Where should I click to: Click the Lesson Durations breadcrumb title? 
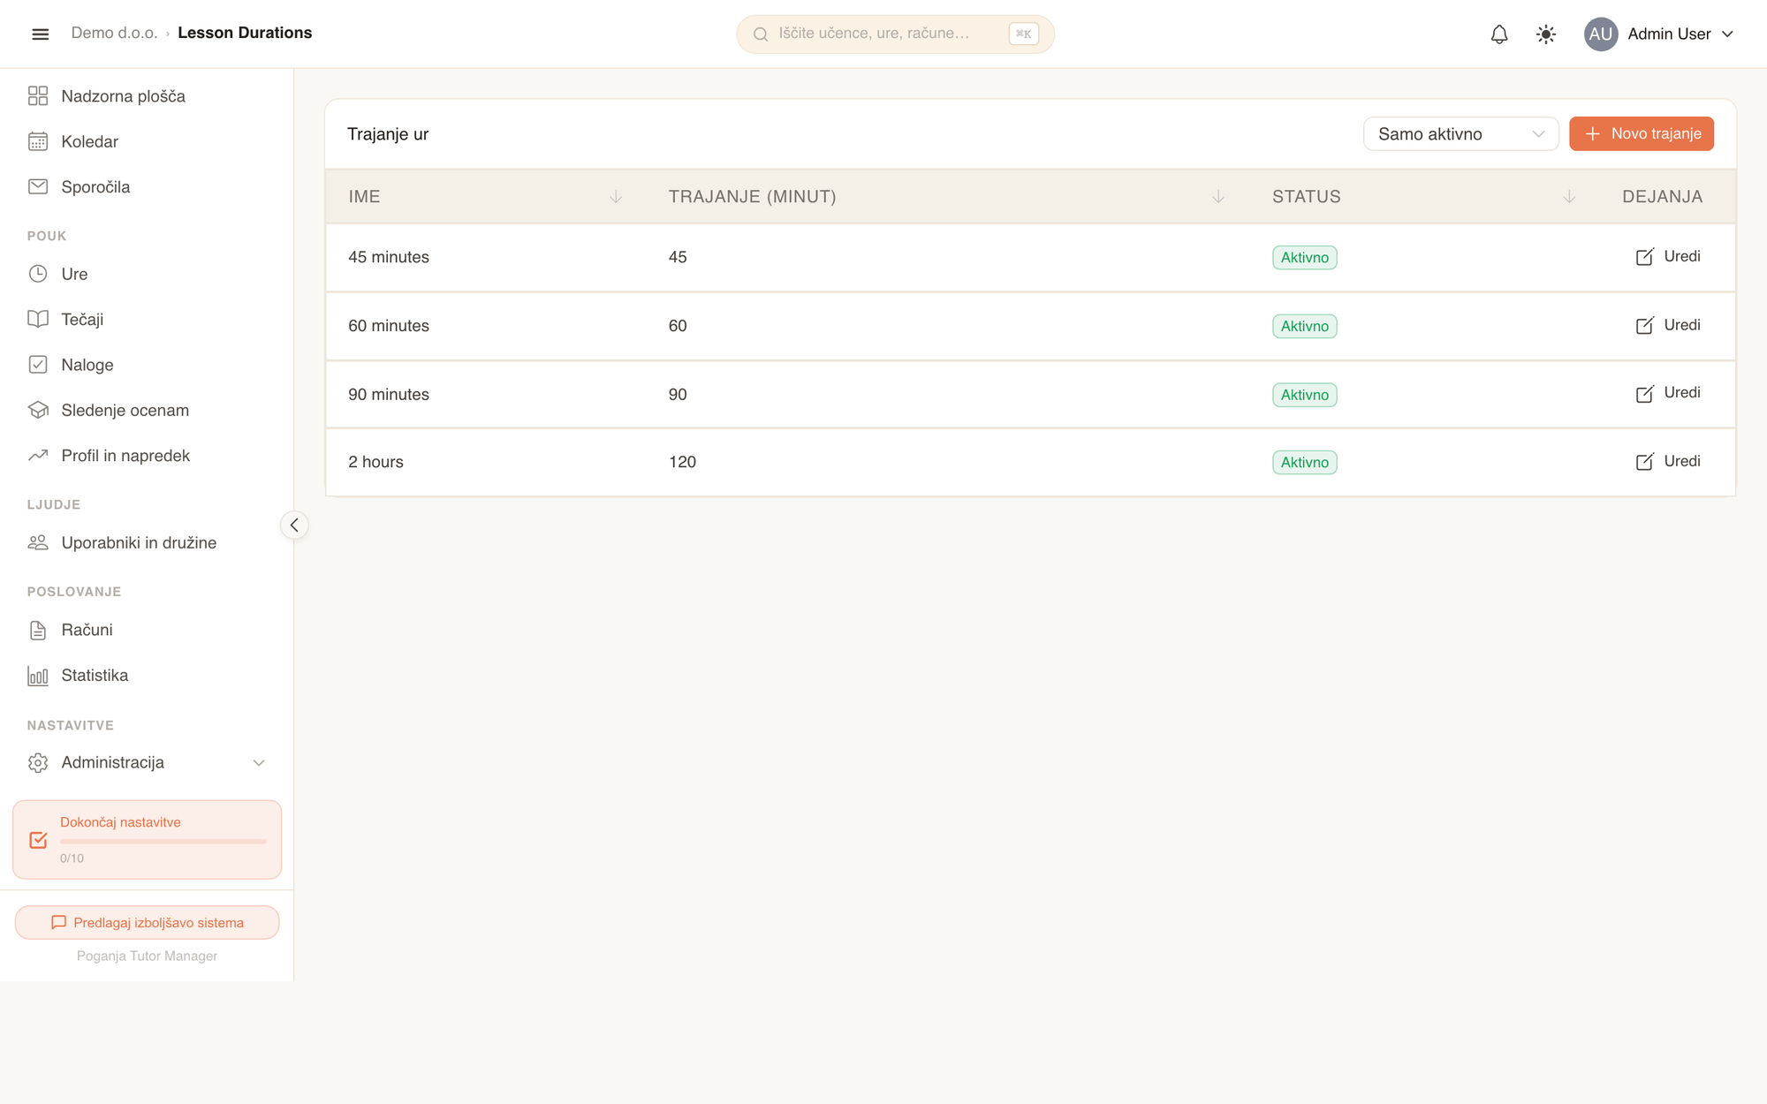coord(245,33)
